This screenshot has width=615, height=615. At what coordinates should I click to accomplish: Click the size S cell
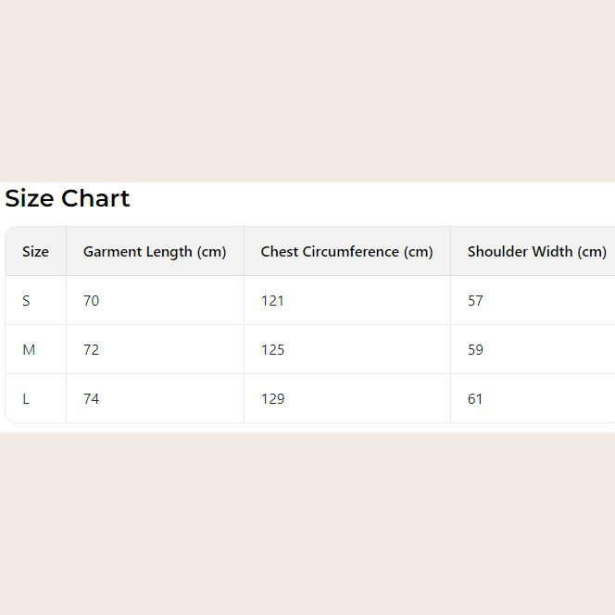[x=26, y=301]
